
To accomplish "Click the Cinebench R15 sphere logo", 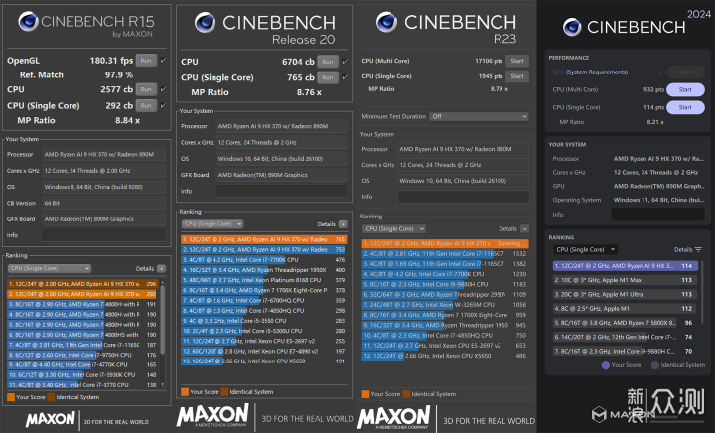I will pos(28,22).
